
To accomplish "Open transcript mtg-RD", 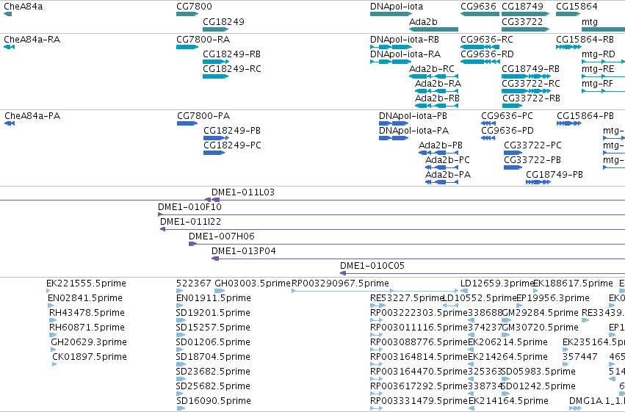I will click(x=599, y=54).
